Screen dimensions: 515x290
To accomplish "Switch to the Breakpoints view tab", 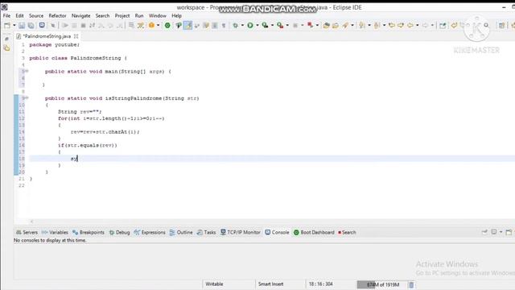I will click(x=89, y=233).
